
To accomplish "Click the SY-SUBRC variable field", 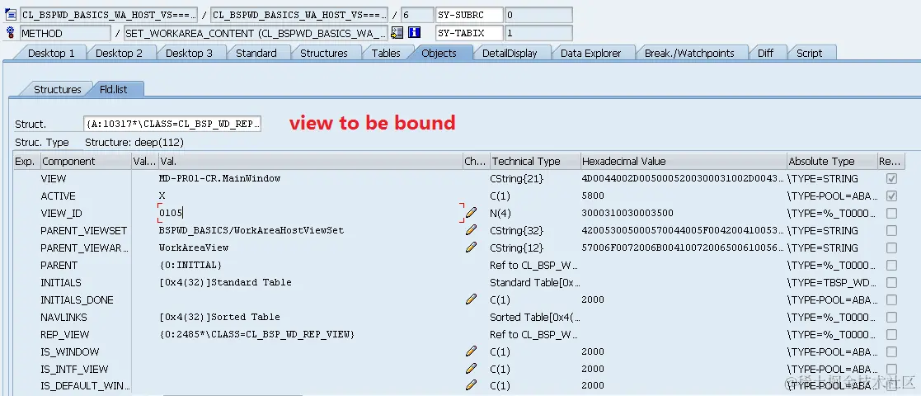I will 469,16.
